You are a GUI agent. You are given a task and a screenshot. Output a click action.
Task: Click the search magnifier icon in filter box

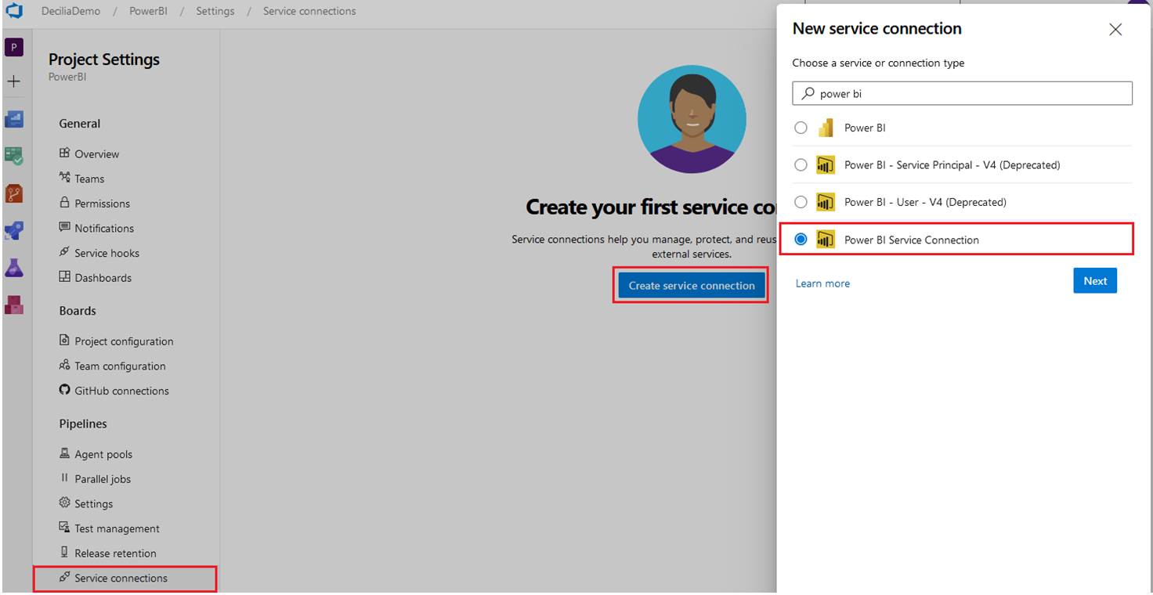click(808, 93)
